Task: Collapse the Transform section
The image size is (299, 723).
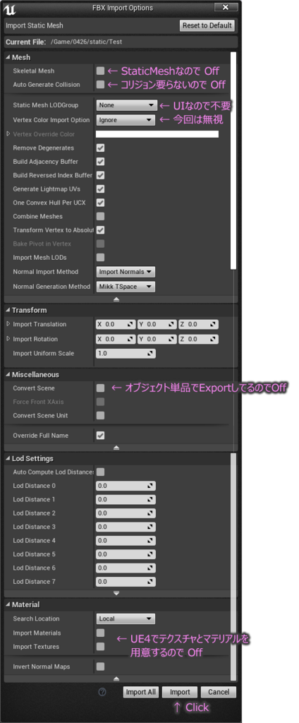Action: click(x=8, y=311)
